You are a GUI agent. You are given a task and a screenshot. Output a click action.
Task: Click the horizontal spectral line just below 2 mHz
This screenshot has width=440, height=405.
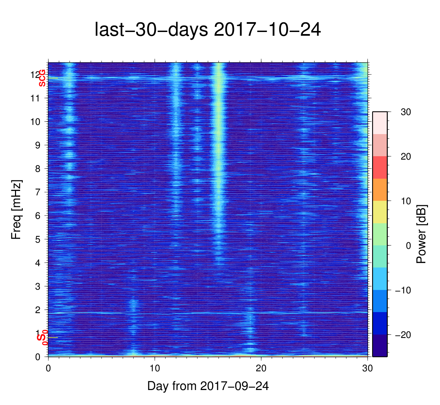click(205, 313)
